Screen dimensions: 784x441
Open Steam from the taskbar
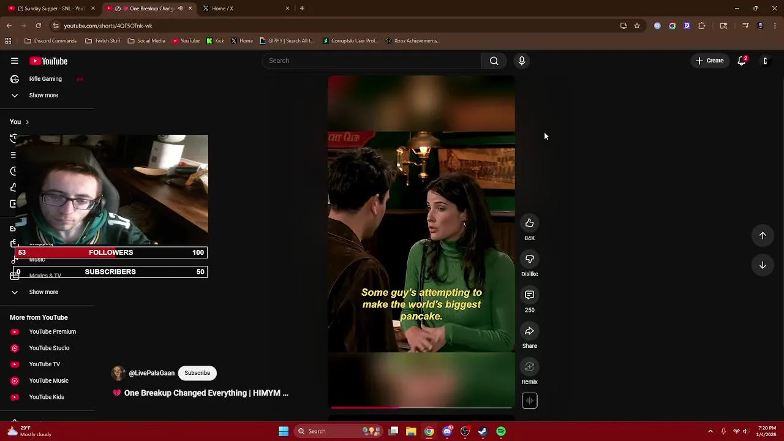point(483,431)
